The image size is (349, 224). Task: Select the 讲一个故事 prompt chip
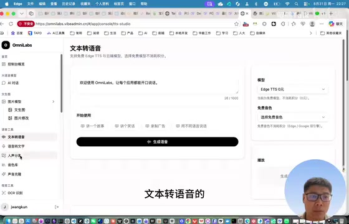(x=92, y=126)
